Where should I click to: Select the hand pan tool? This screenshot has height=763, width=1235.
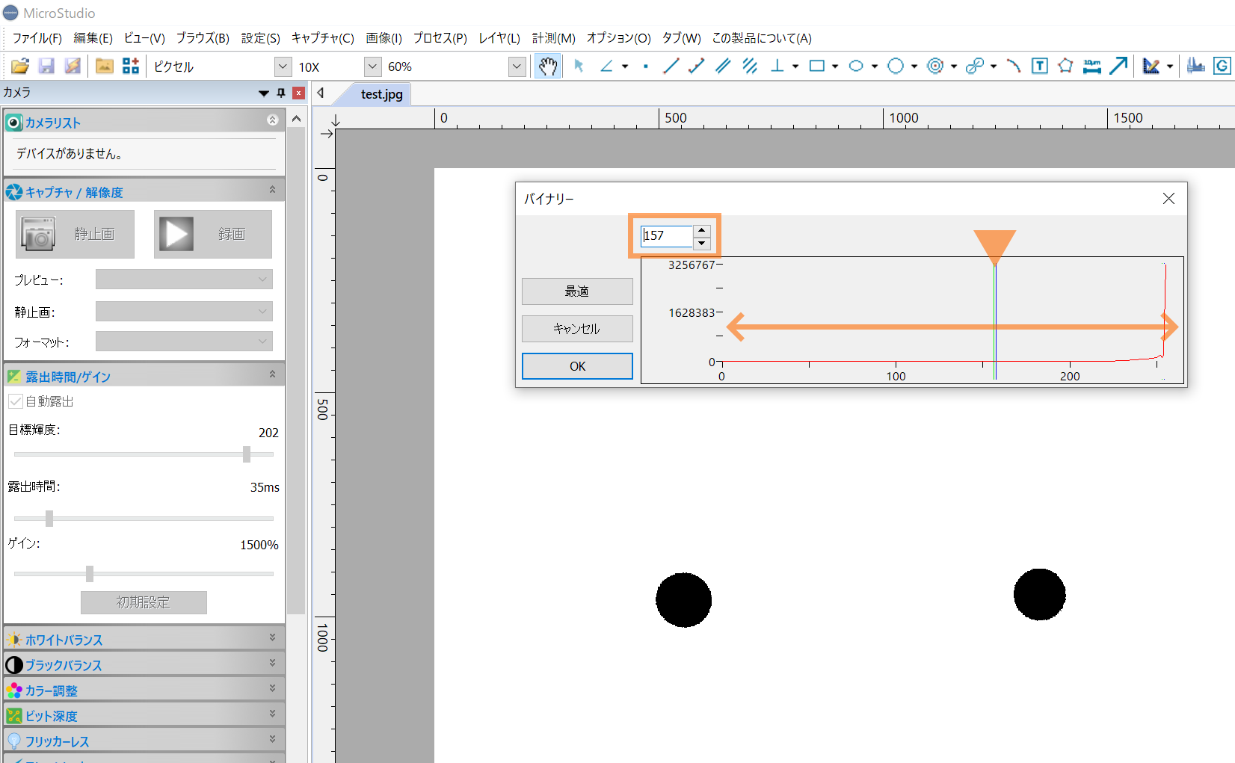pyautogui.click(x=548, y=67)
